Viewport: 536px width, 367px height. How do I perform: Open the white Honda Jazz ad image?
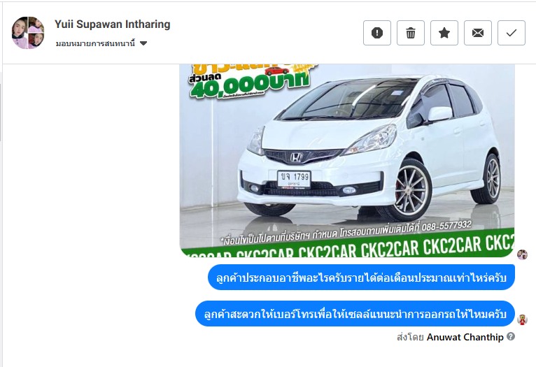(x=347, y=161)
